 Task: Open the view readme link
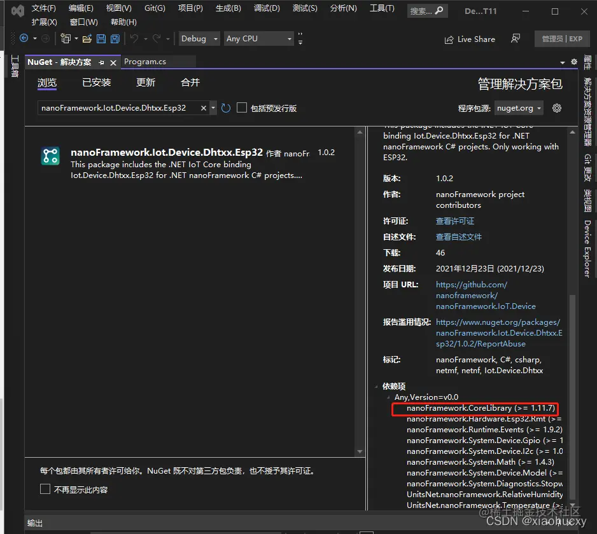pyautogui.click(x=459, y=237)
